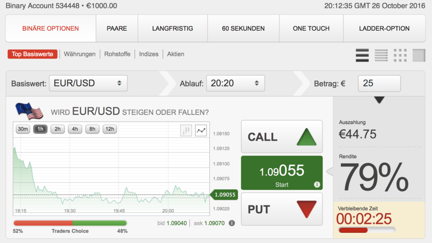Click the 00:02:25 countdown timer
Viewport: 432px width, 243px height.
pos(364,219)
